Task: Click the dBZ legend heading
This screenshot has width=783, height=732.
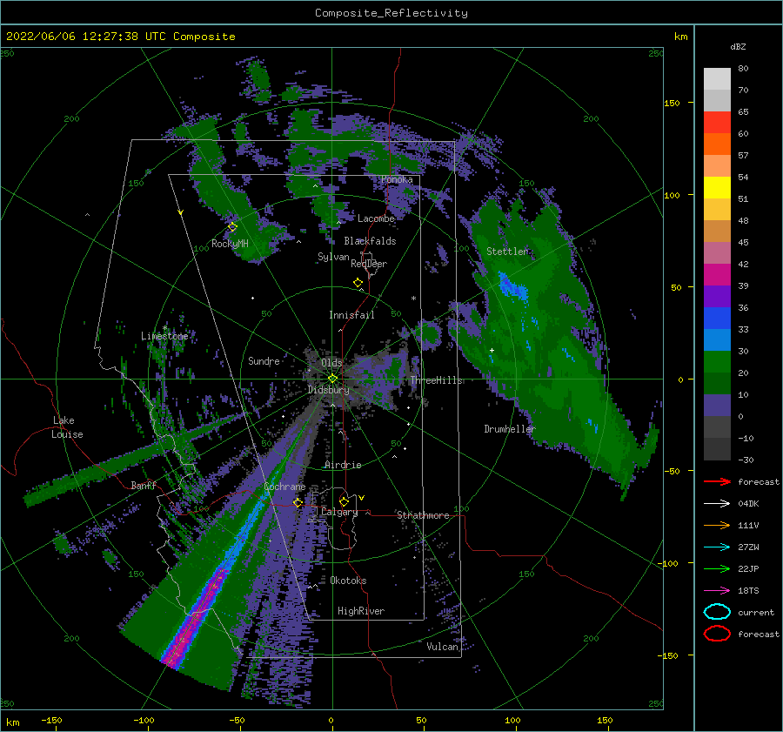Action: 738,46
